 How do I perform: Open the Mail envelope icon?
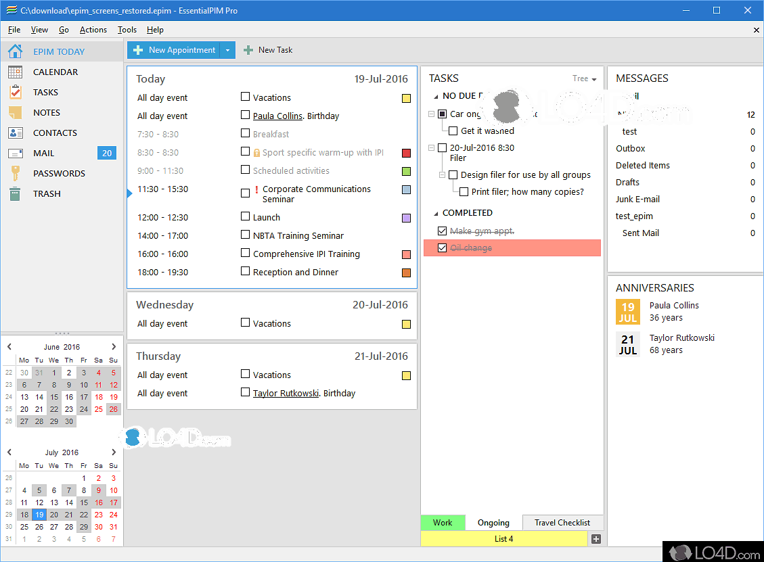(15, 154)
